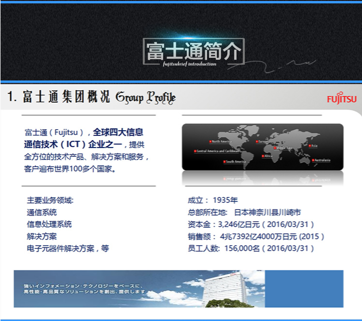Click '电子元器件解决方案，等' list item
The width and height of the screenshot is (362, 321).
68,248
